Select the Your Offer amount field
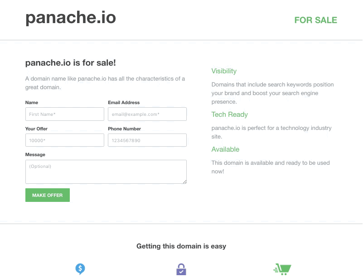 click(x=65, y=140)
